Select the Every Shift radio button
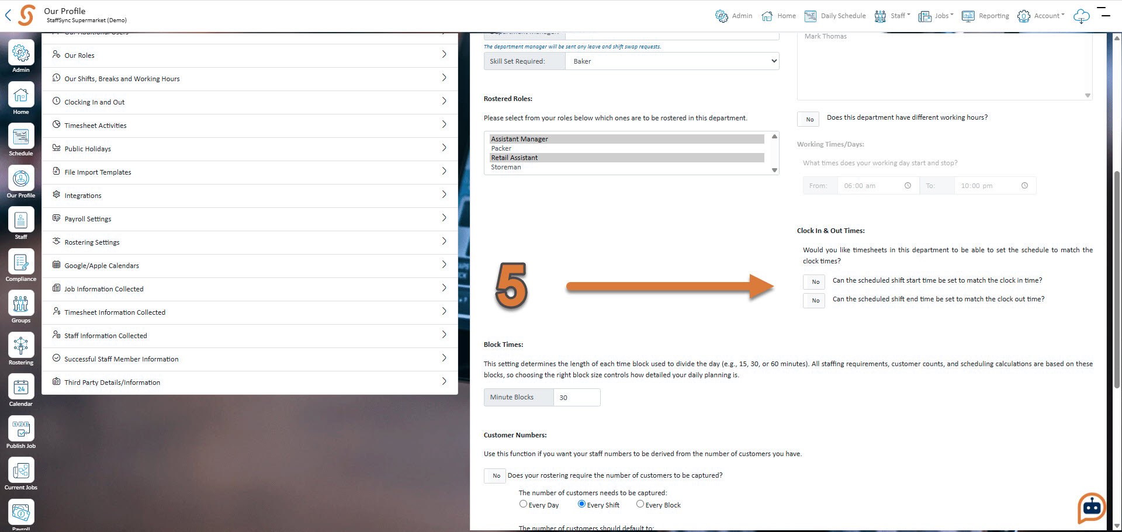Image resolution: width=1122 pixels, height=532 pixels. click(581, 504)
